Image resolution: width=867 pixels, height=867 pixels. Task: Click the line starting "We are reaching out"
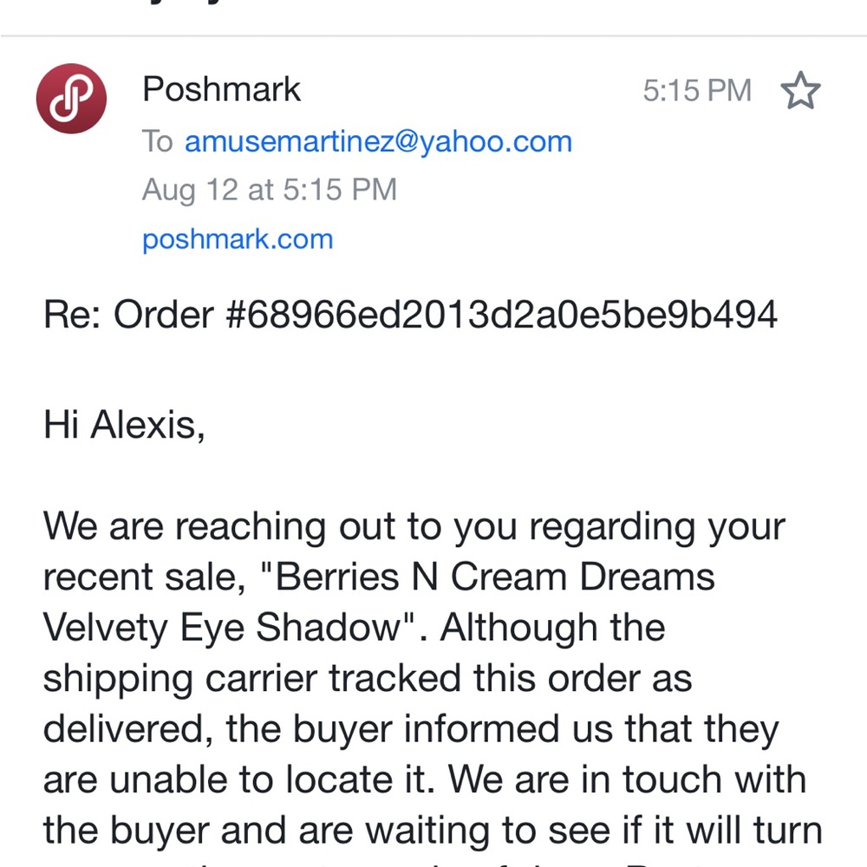pyautogui.click(x=414, y=526)
